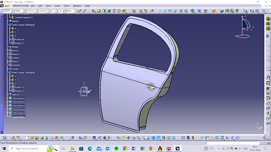Open the graphic color dropdown arrow
Image resolution: width=271 pixels, height=152 pixels.
coord(12,11)
